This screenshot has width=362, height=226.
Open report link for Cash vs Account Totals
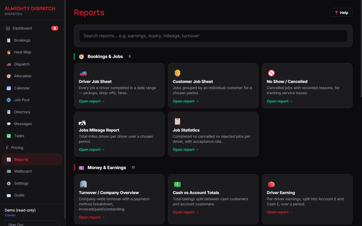tap(186, 212)
